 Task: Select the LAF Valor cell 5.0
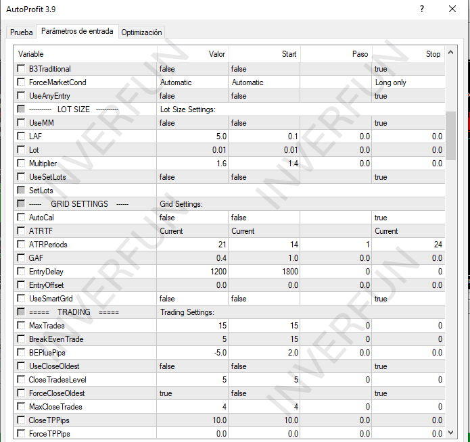pos(193,137)
